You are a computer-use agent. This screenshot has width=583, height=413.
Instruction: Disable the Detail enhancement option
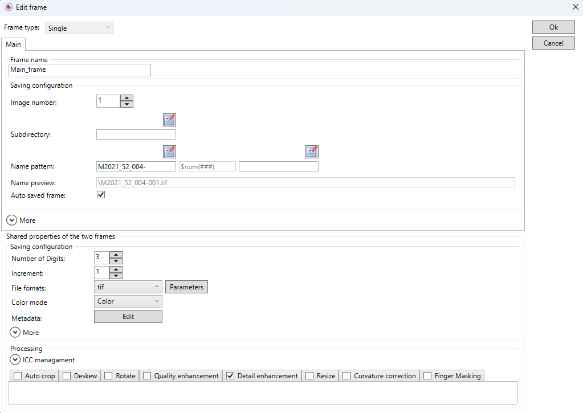231,375
